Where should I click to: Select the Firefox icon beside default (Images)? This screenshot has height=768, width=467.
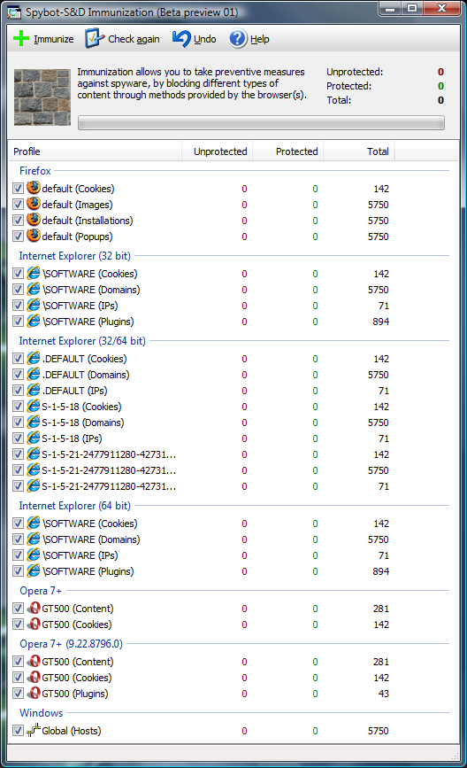(34, 204)
